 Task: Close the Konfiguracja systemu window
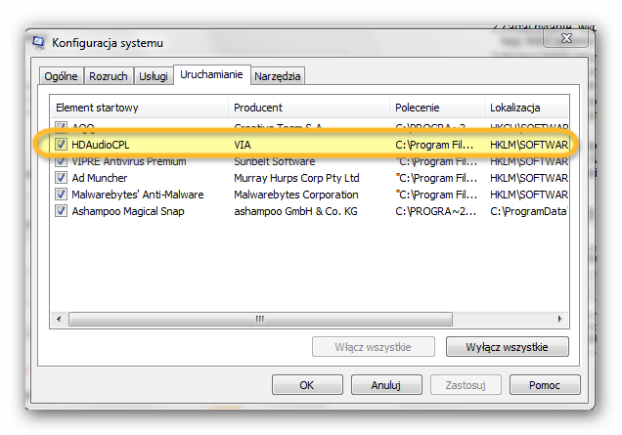point(566,38)
